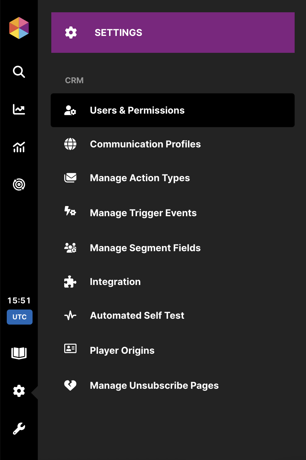Open the circular target sidebar icon
The image size is (306, 460).
tap(19, 185)
